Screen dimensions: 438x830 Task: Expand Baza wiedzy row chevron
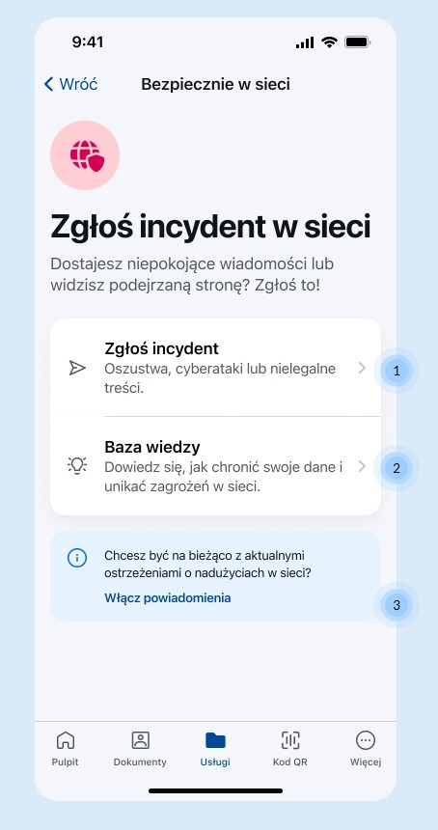(x=362, y=466)
